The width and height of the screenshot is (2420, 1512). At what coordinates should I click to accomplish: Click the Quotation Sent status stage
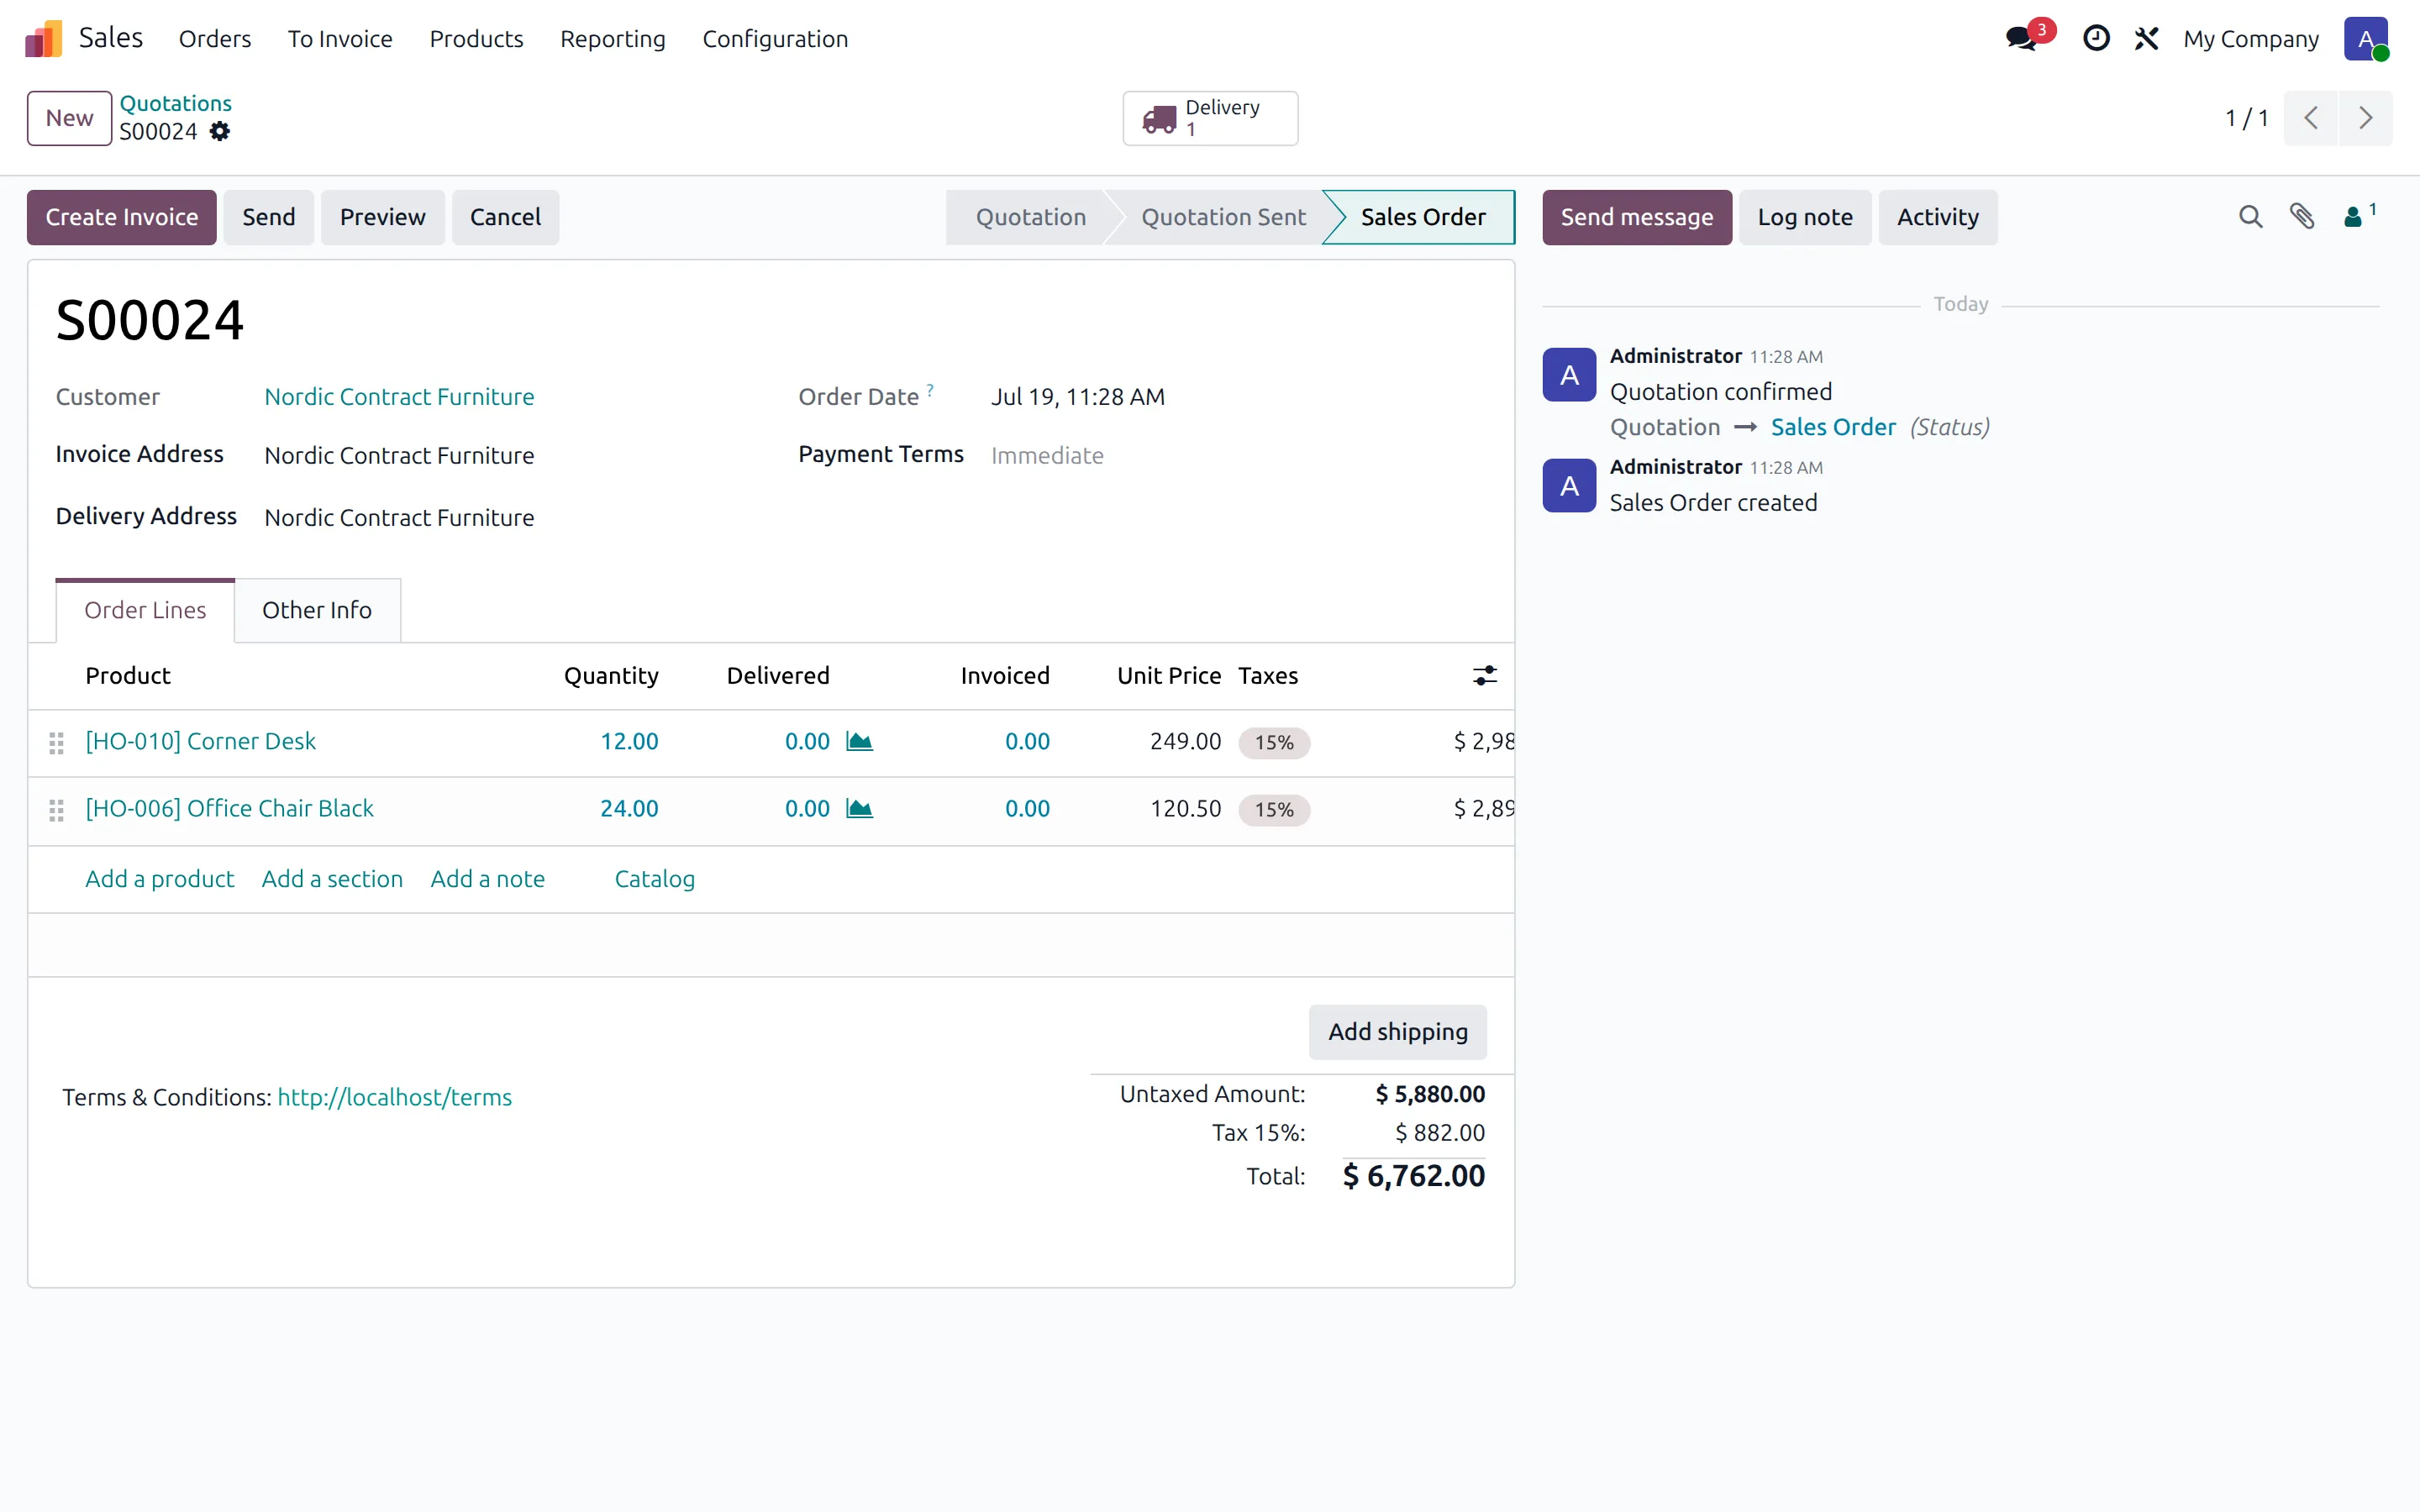1222,217
